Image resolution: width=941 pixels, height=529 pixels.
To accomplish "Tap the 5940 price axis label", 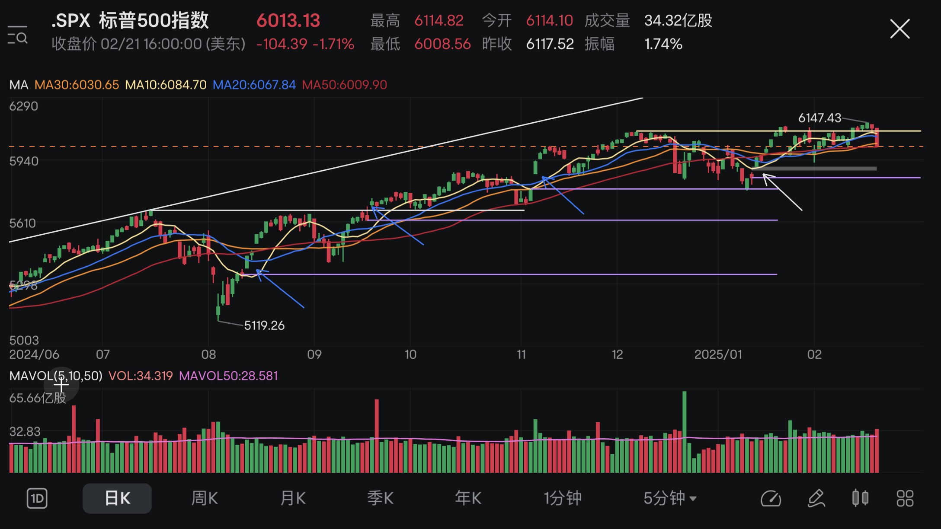I will (x=24, y=161).
